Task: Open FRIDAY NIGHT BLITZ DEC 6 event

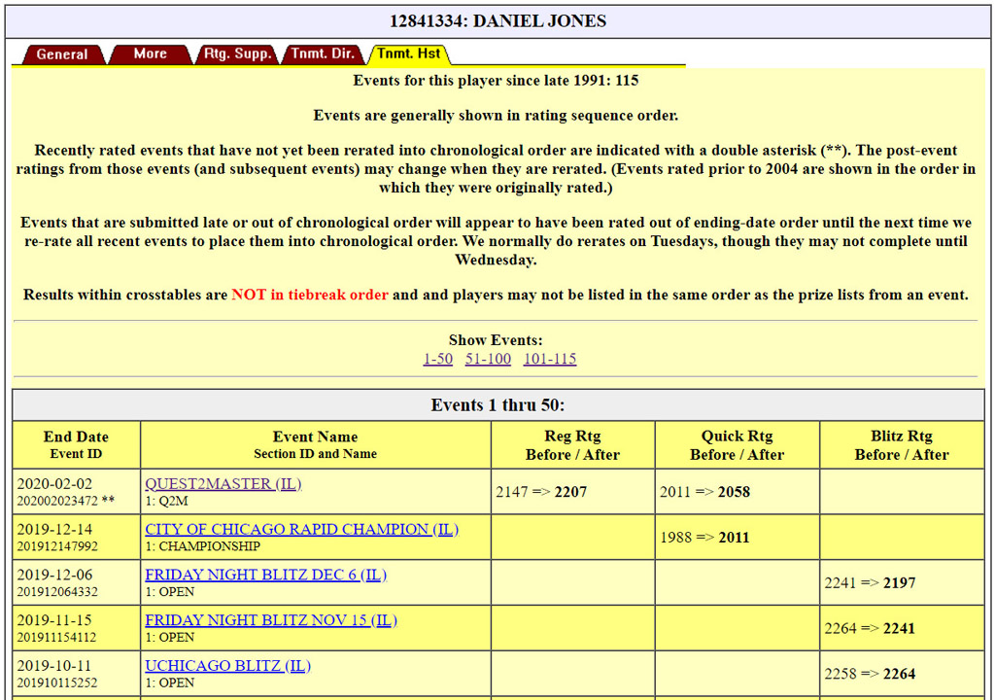Action: pos(266,575)
